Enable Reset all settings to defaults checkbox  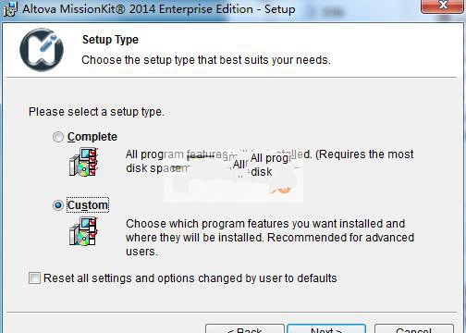coord(34,277)
